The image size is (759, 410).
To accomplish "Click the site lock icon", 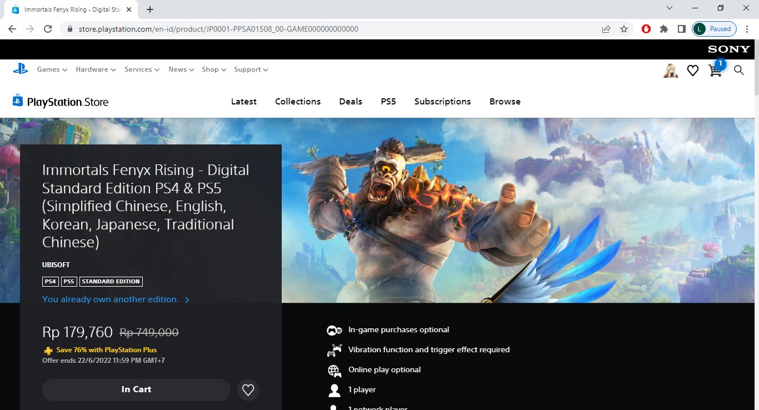I will pos(69,29).
